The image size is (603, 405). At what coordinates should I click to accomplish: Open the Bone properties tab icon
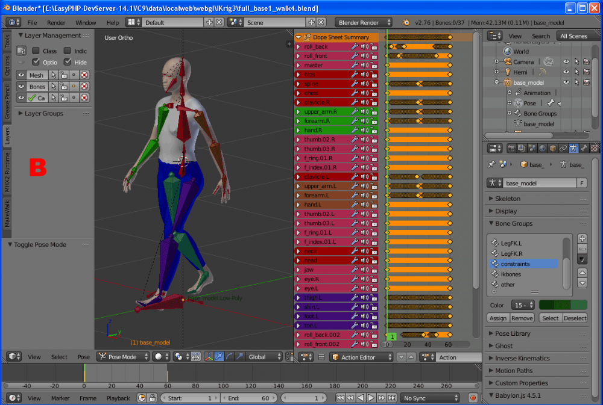[x=584, y=148]
